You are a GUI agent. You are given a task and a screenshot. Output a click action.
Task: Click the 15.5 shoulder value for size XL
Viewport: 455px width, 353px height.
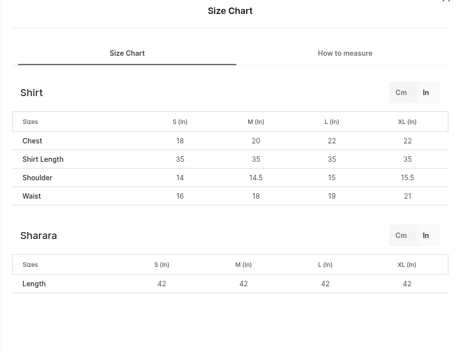408,178
